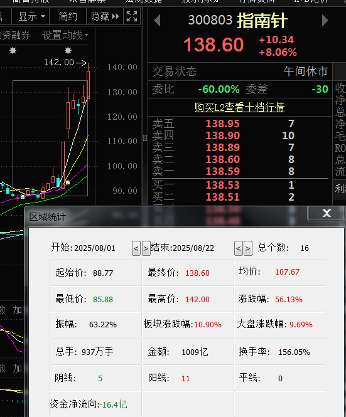Screen dimensions: 346x417
Task: Open the 设置均线 dropdown
Action: pos(65,35)
